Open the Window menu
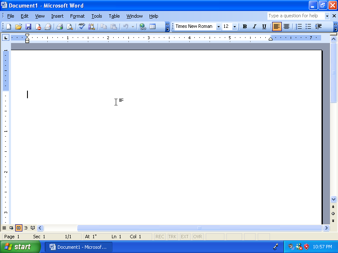Screen dimensions: 338x253 pos(134,16)
